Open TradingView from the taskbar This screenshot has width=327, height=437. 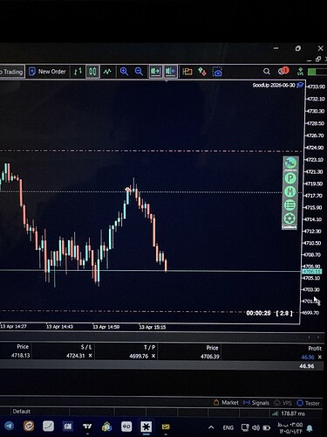pos(87,427)
